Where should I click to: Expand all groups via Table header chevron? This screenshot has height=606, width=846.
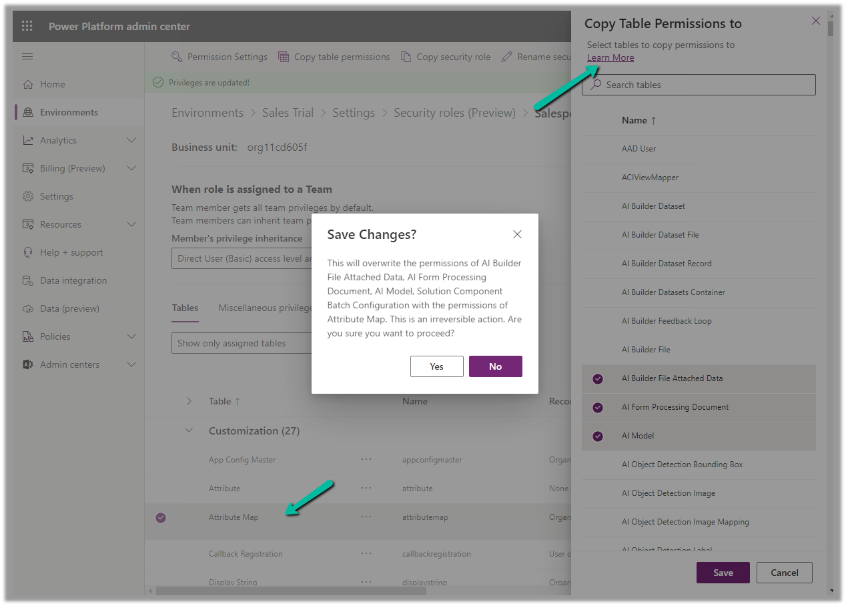point(189,401)
